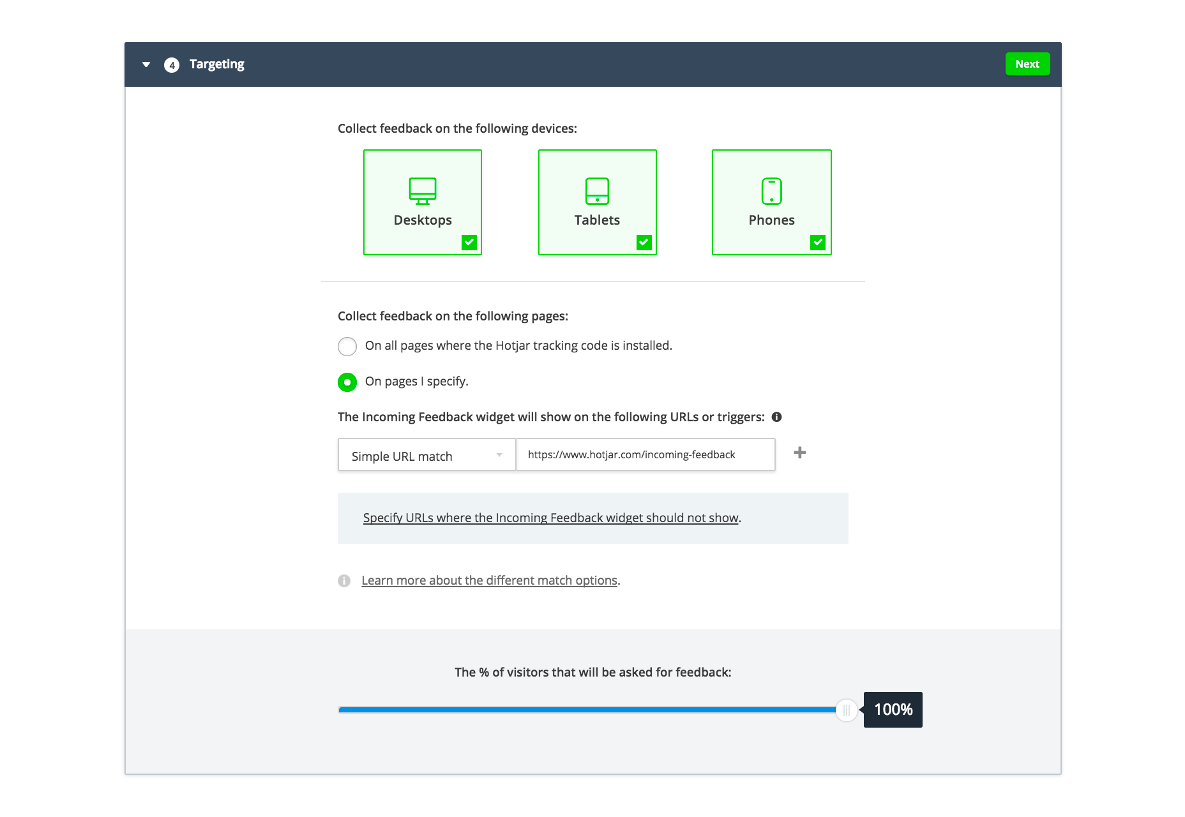
Task: Select On all pages radio option
Action: pyautogui.click(x=347, y=347)
